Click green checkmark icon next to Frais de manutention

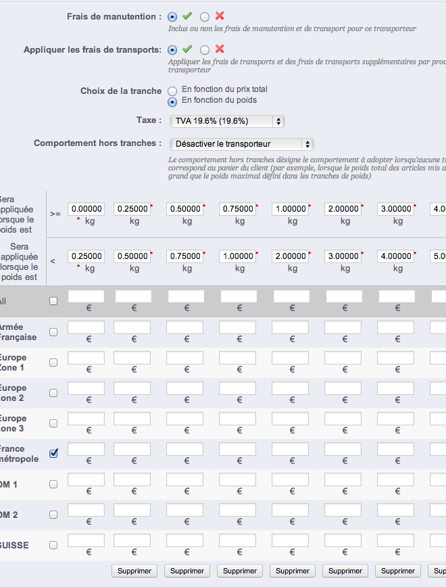point(187,16)
